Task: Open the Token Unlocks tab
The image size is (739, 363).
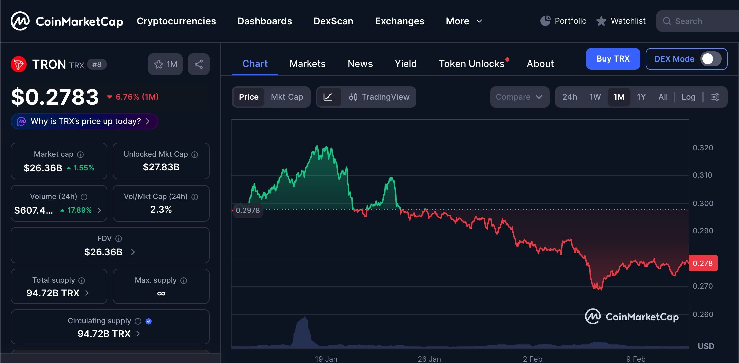Action: click(x=472, y=64)
